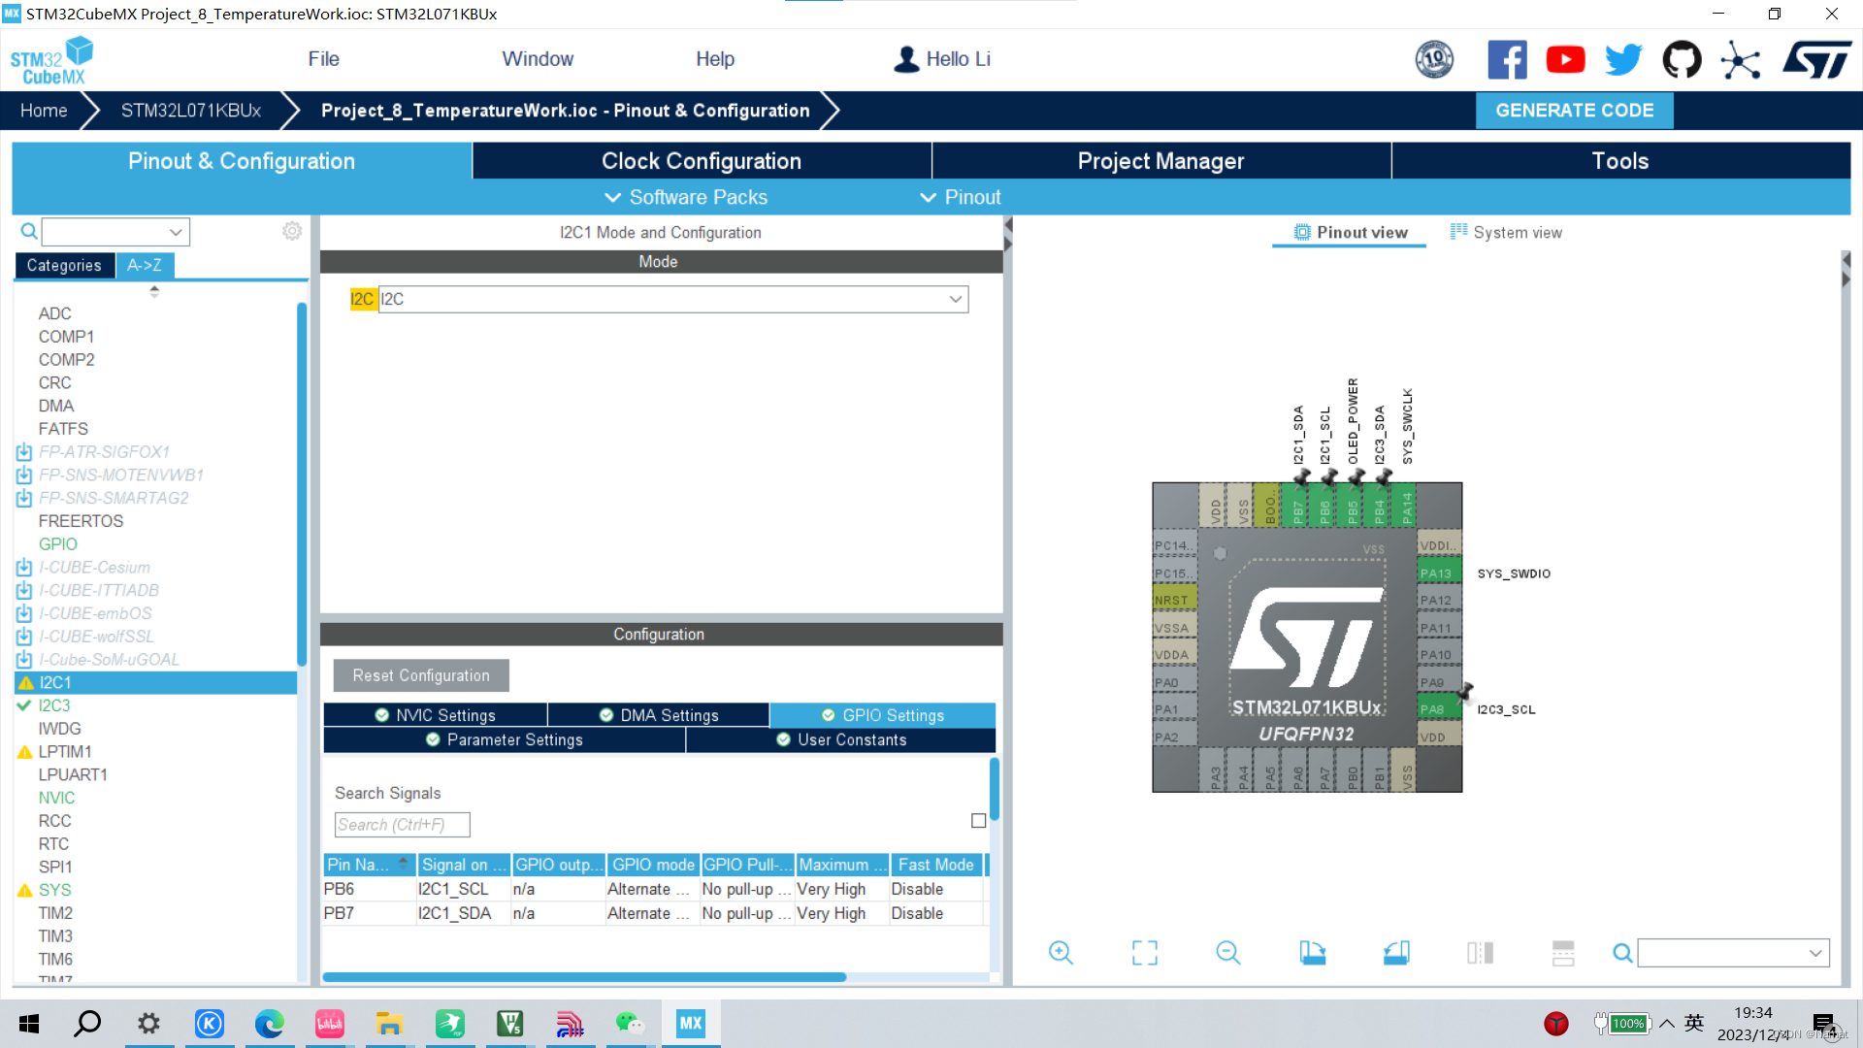Fit the chip to the window

(1145, 953)
